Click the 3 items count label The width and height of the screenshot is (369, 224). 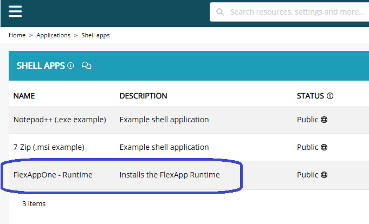tap(34, 204)
